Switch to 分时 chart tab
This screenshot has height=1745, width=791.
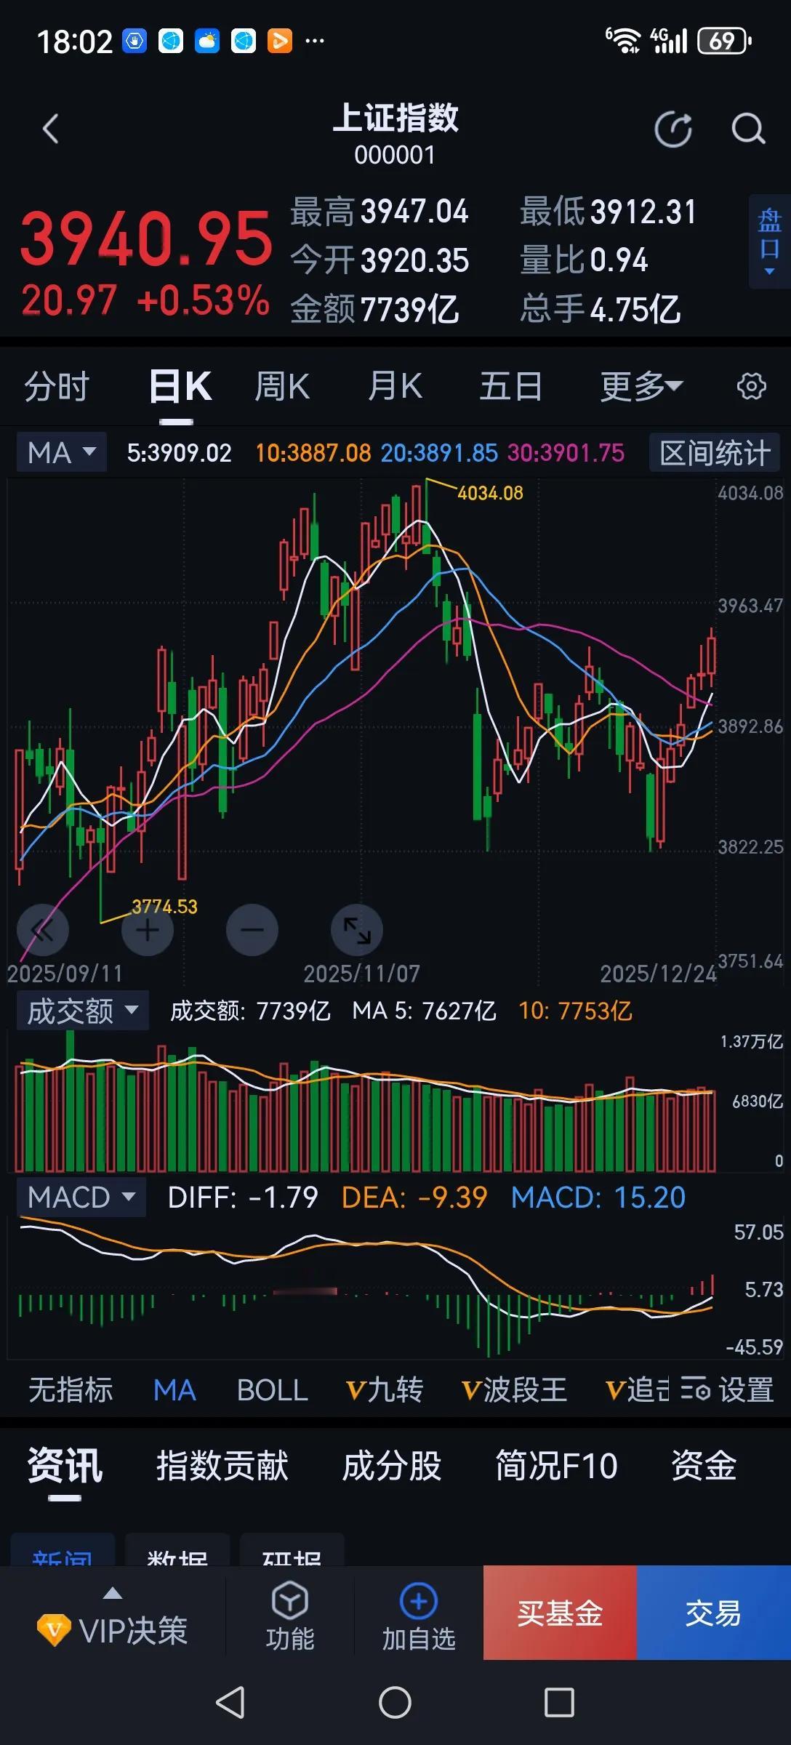(x=57, y=386)
